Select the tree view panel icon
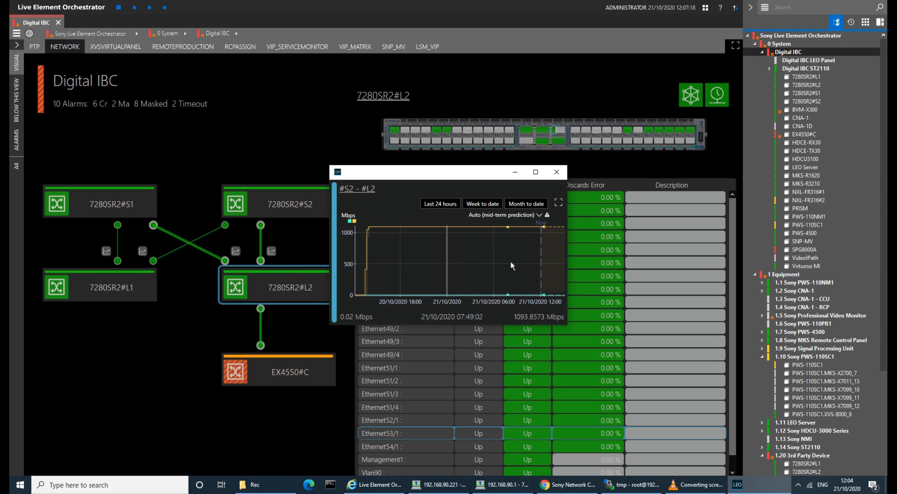This screenshot has height=494, width=897. (836, 22)
